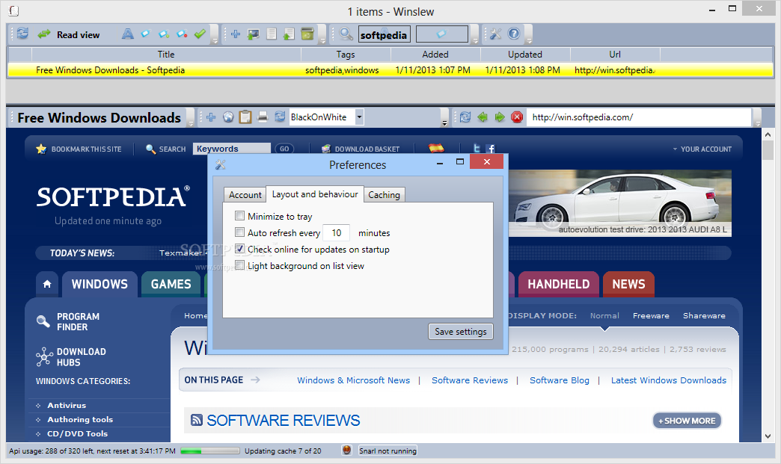Sort the list by the Updated column header
Image resolution: width=781 pixels, height=464 pixels.
pos(525,55)
